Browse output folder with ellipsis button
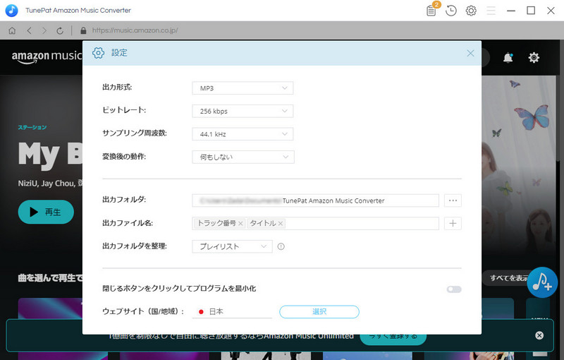Screen dimensions: 564x360 click(453, 200)
